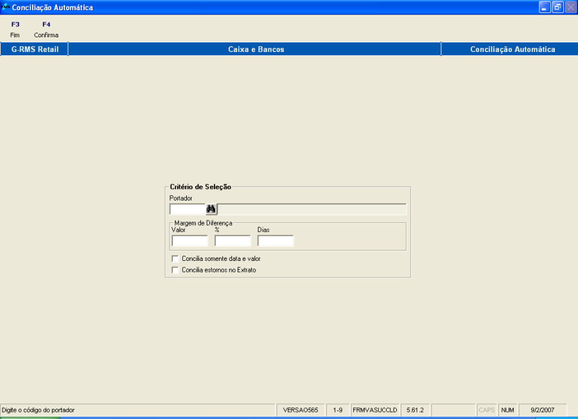Click the NUM indicator in status bar
Image resolution: width=578 pixels, height=419 pixels.
(507, 410)
